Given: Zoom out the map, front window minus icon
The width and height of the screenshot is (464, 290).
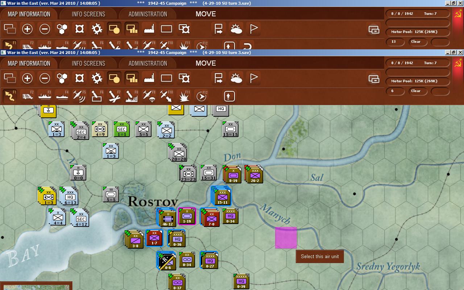Looking at the screenshot, I should coord(45,78).
